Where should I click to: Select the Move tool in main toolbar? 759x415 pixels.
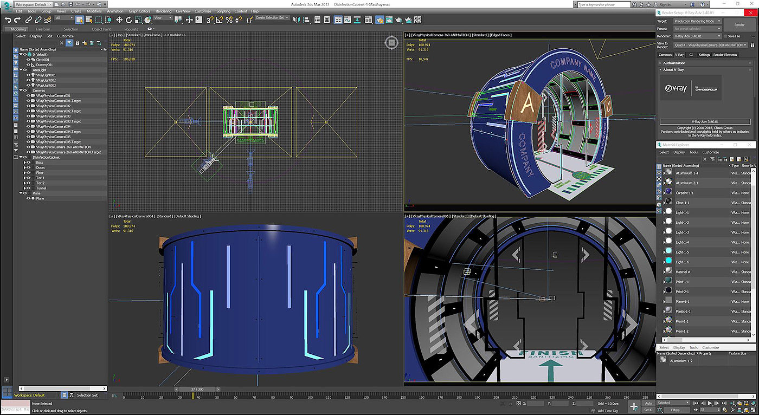click(x=119, y=20)
